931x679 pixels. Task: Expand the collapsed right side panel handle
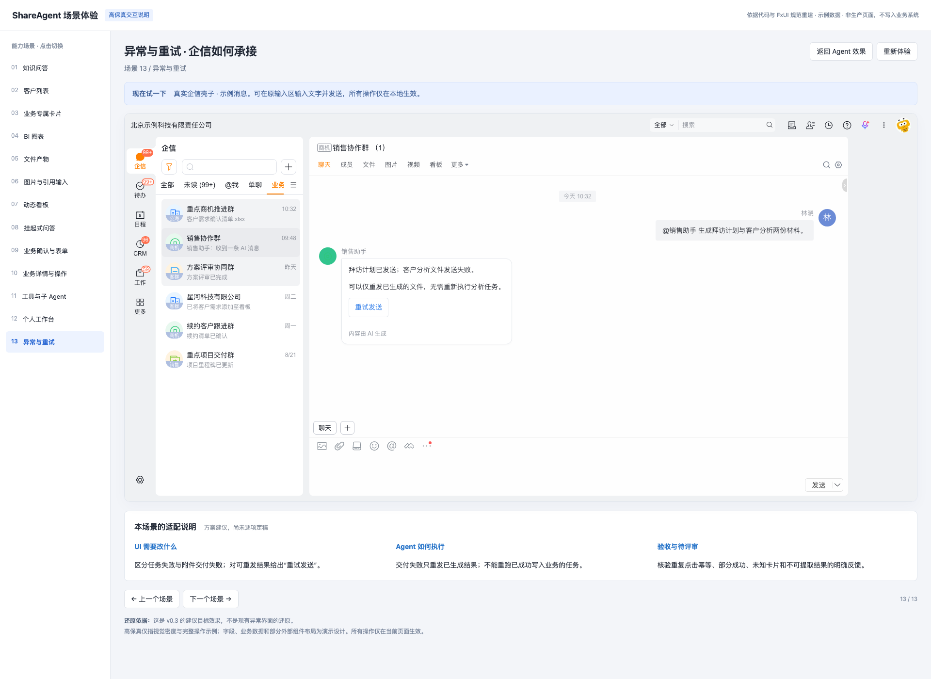click(845, 185)
